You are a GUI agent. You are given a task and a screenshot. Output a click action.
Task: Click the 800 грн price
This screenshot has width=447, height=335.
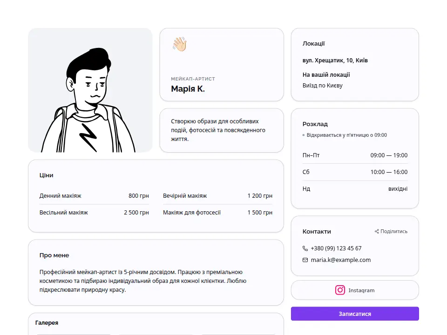139,196
